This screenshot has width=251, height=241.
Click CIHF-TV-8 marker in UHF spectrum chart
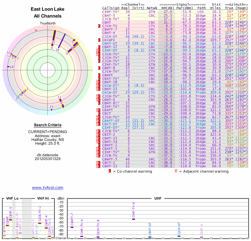coord(134,219)
